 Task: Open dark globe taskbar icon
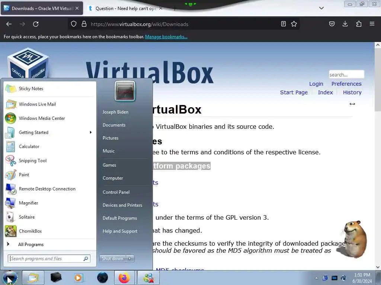click(x=102, y=278)
